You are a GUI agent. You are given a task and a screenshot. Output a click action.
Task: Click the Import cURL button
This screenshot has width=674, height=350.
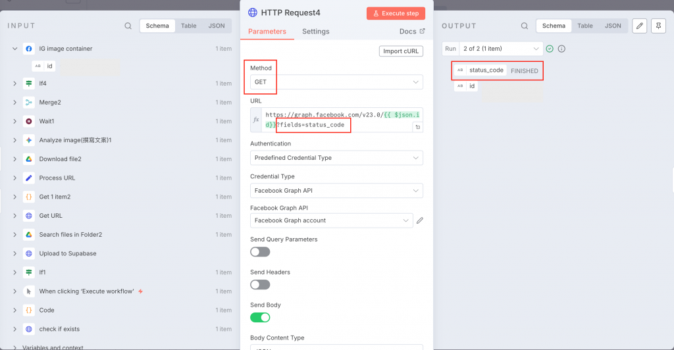click(x=401, y=51)
